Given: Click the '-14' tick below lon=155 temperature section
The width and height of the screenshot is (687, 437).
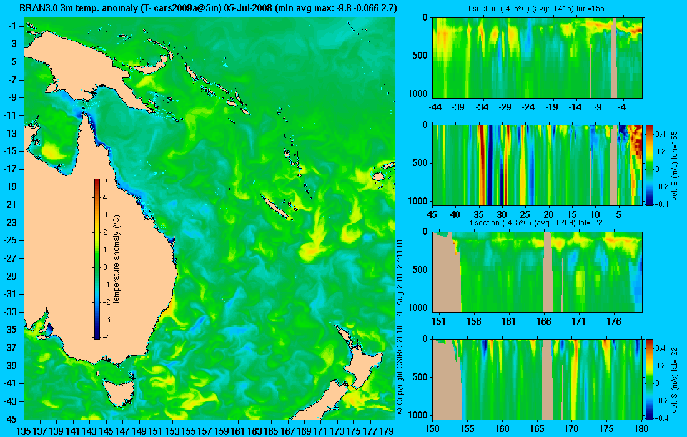Looking at the screenshot, I should (x=575, y=107).
